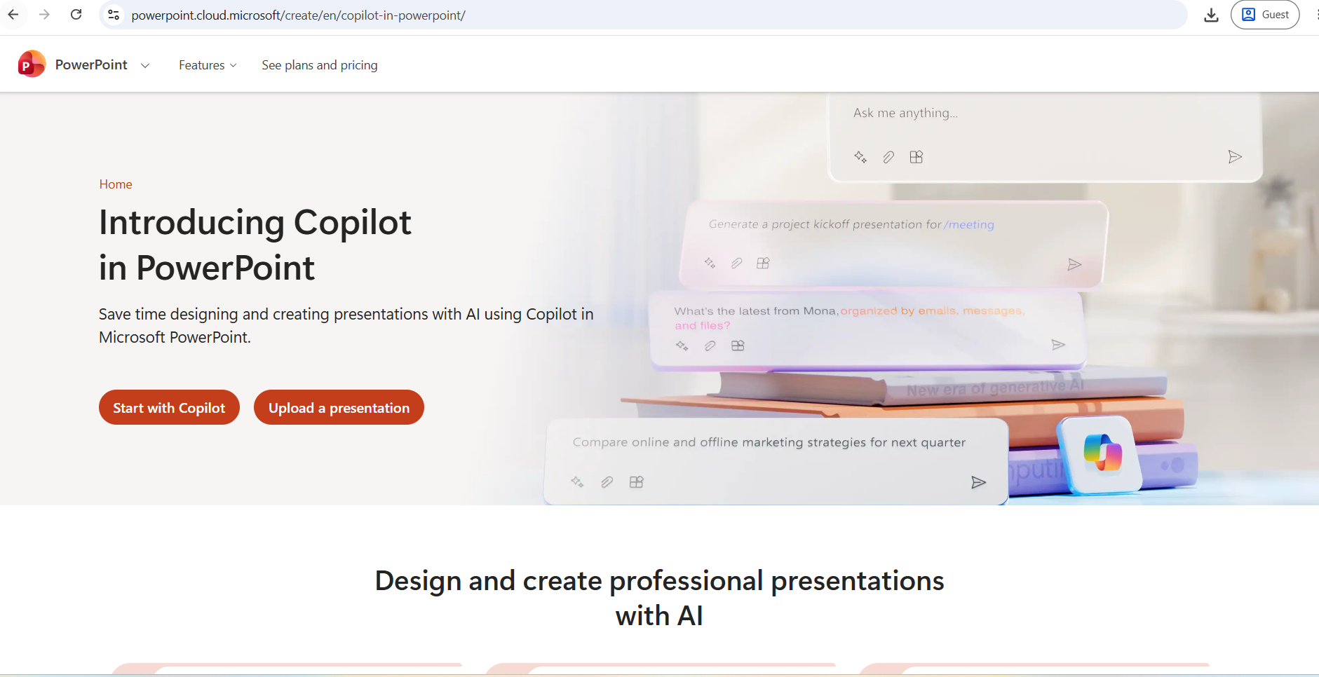Click Start with Copilot button
The width and height of the screenshot is (1319, 677).
pyautogui.click(x=169, y=407)
